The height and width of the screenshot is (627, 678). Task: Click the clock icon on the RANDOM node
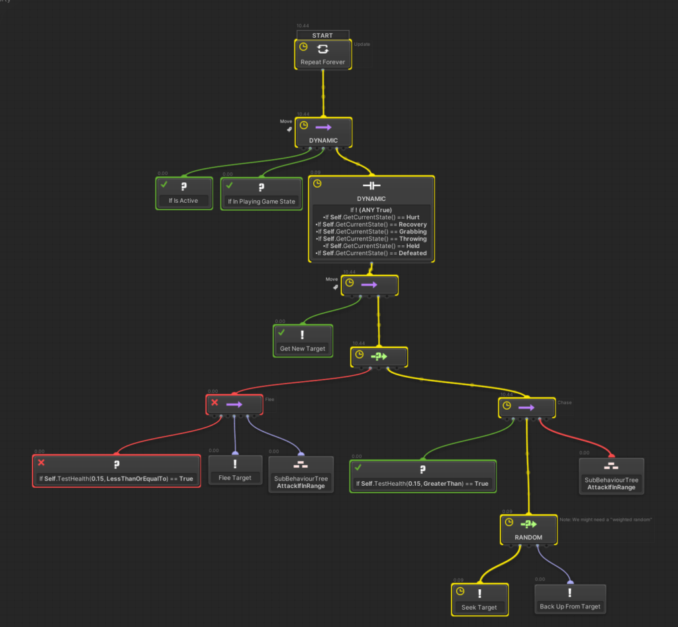(x=509, y=522)
